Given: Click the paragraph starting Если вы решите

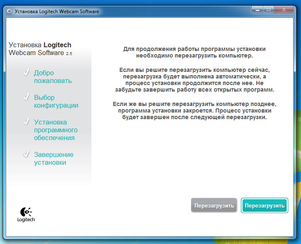Looking at the screenshot, I should coord(194,80).
